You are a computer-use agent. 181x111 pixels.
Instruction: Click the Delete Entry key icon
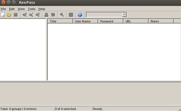pos(38,15)
